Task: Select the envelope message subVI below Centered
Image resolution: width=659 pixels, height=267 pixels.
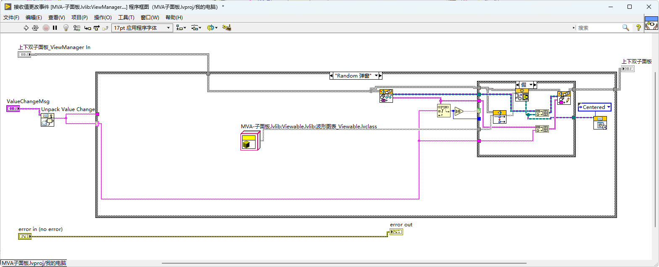Action: click(600, 123)
